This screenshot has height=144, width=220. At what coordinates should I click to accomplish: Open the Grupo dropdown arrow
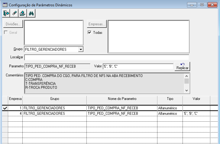pyautogui.click(x=81, y=49)
